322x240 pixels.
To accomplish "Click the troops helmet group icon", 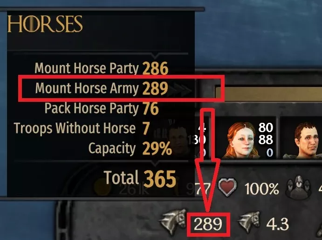I will click(x=298, y=187).
